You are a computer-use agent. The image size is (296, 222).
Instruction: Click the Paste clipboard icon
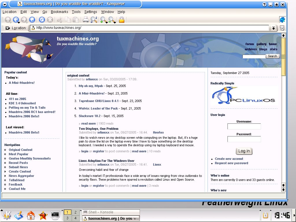point(76,20)
